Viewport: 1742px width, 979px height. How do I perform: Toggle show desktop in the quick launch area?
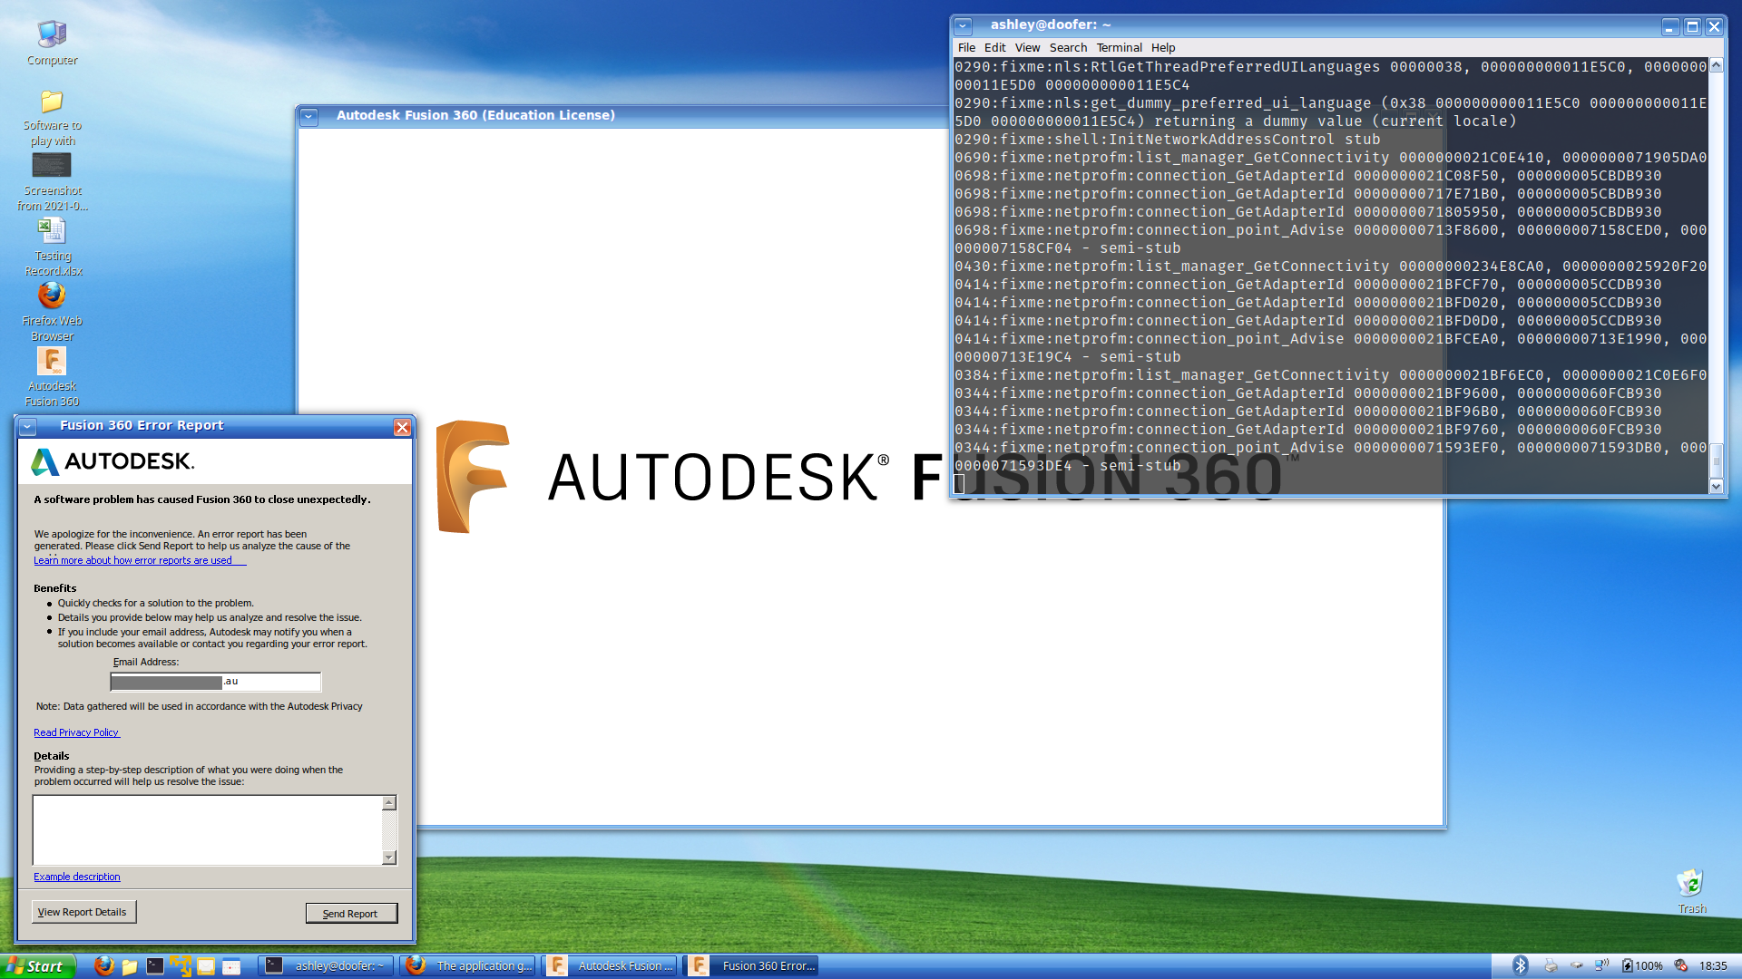tap(181, 965)
